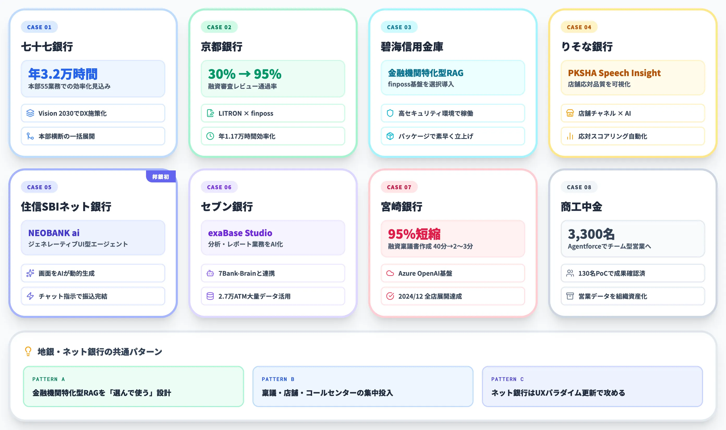The image size is (726, 430).
Task: Click the 融資稟議書作成 40分→2〜3分 caption
Action: 430,246
